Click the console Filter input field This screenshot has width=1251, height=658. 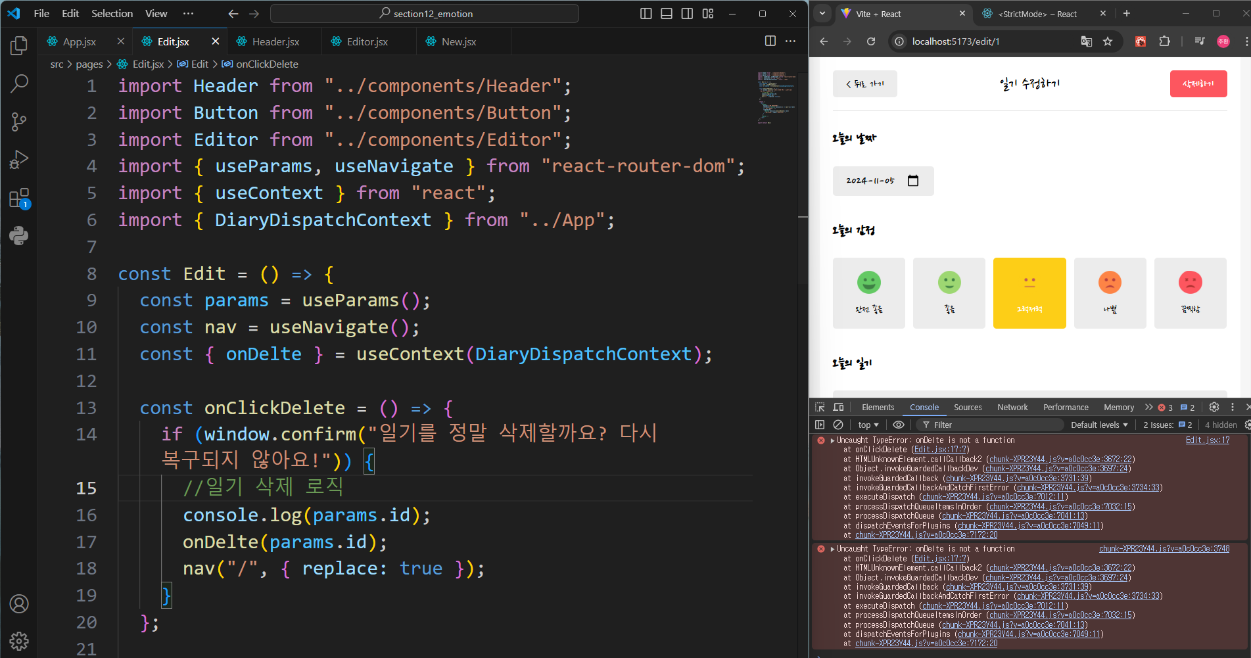pyautogui.click(x=990, y=425)
